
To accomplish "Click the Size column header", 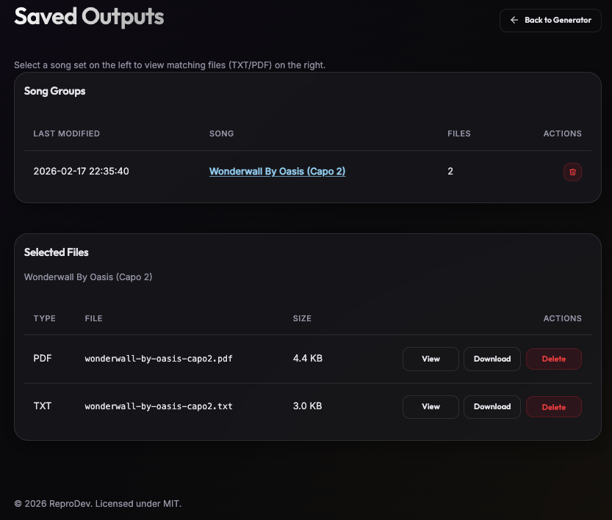I will point(302,318).
